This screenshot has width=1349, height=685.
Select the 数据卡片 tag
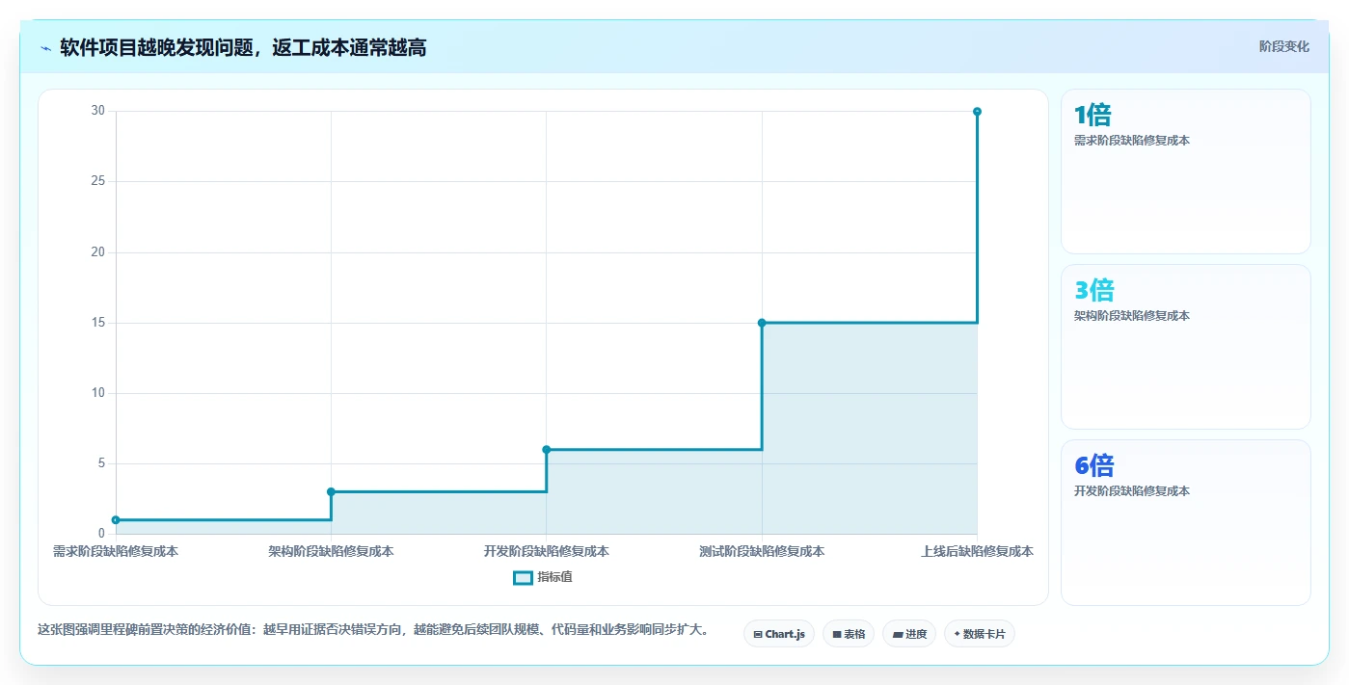(x=980, y=634)
